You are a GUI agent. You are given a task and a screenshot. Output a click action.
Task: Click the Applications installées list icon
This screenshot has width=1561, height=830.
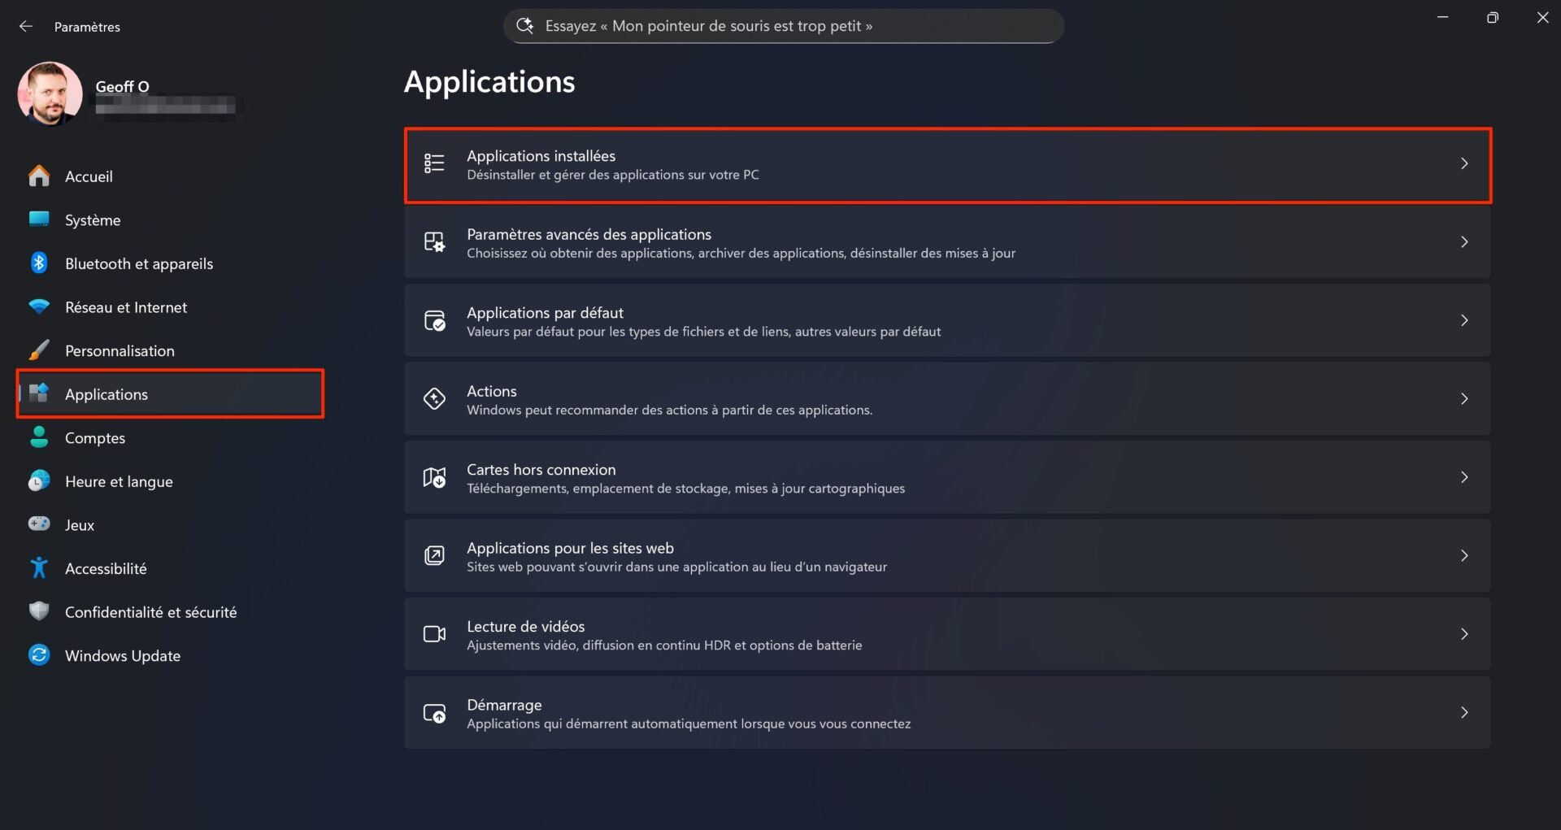(x=434, y=163)
